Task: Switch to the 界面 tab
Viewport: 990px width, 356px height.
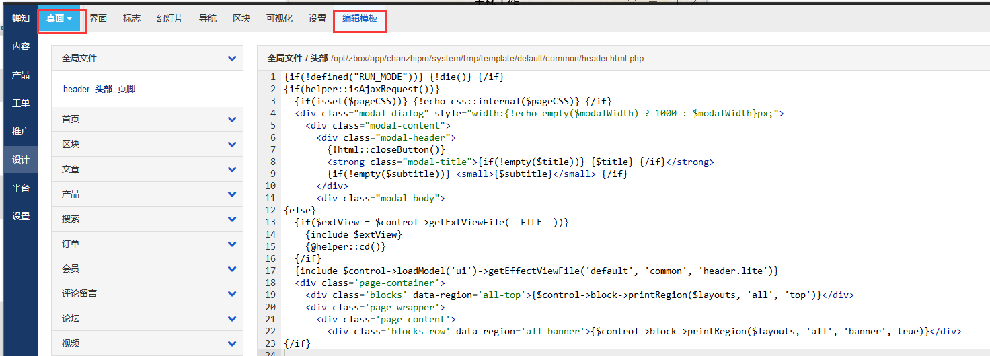Action: (98, 18)
